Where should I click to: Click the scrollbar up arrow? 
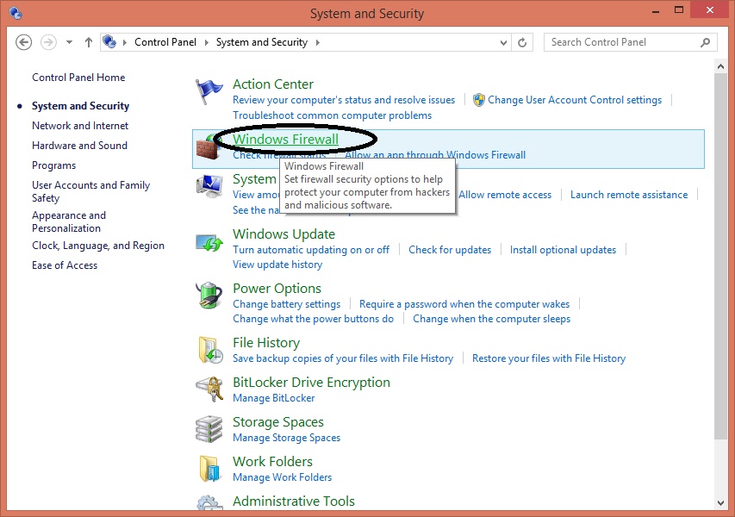click(x=720, y=66)
